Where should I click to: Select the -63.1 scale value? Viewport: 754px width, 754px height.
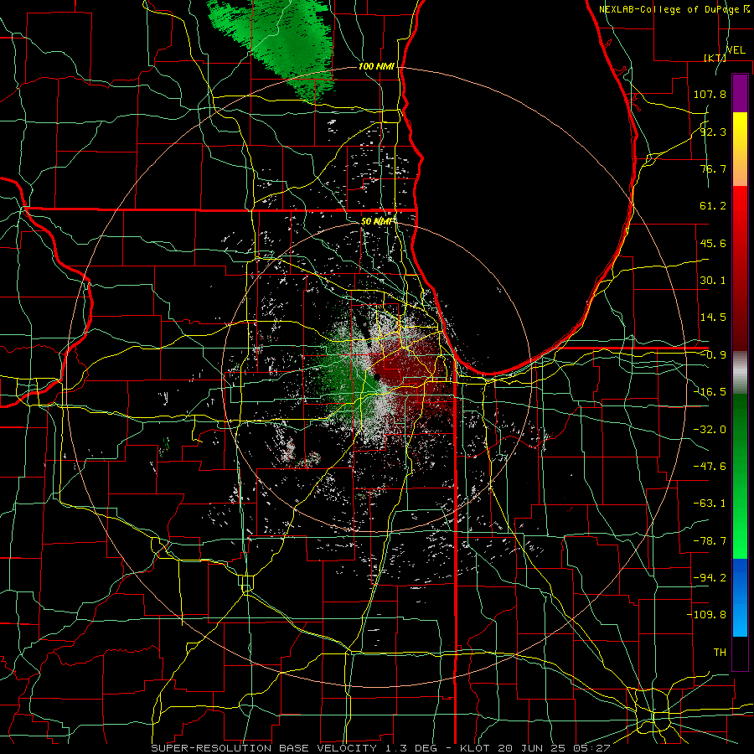tap(710, 504)
